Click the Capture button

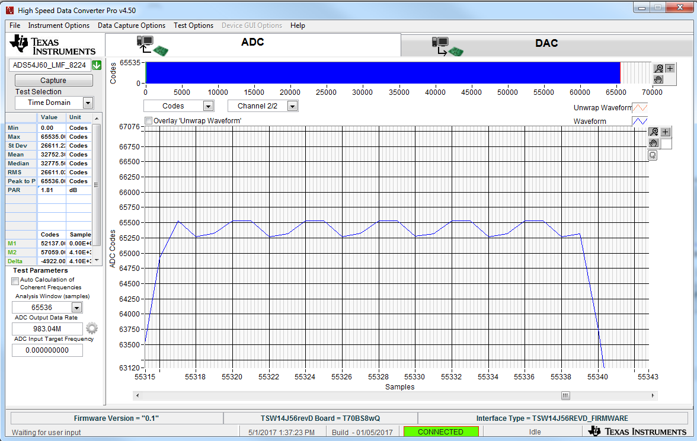(x=53, y=80)
